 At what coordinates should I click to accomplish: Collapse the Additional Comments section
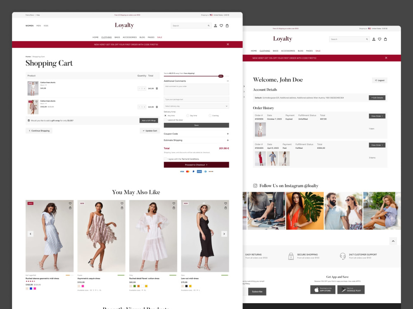tap(228, 81)
